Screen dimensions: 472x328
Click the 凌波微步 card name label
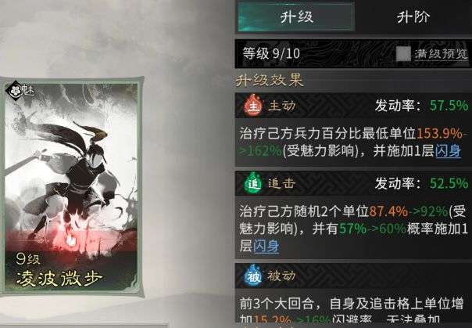(x=59, y=279)
